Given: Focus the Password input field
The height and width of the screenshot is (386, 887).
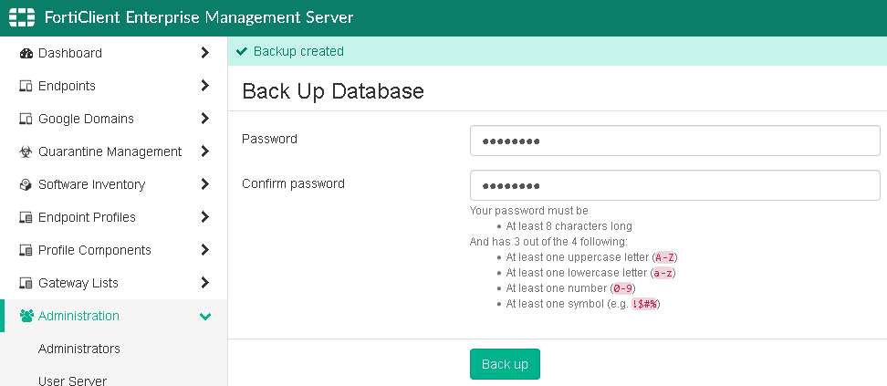Looking at the screenshot, I should [x=674, y=141].
